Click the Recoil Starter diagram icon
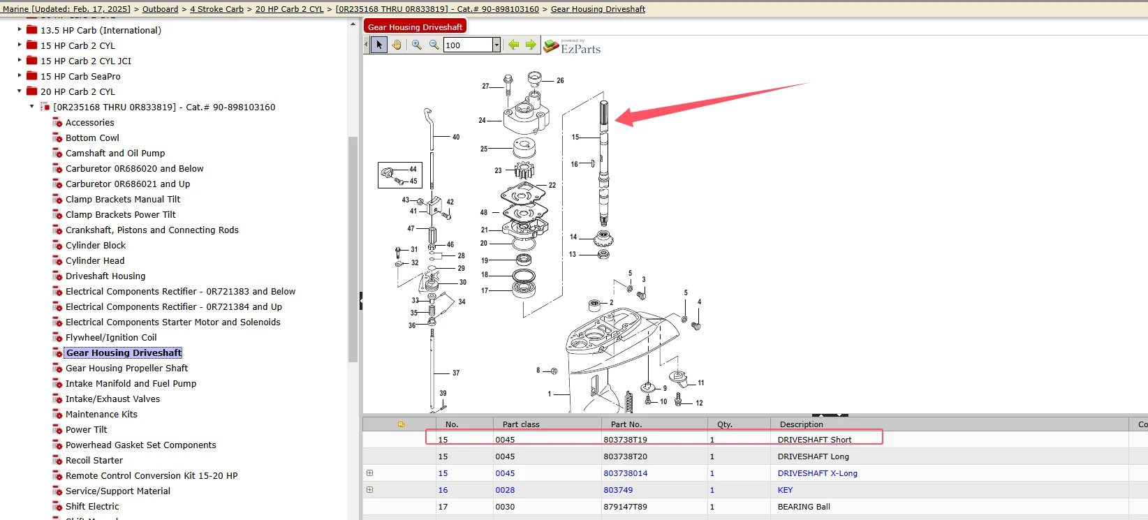Image resolution: width=1148 pixels, height=520 pixels. click(x=57, y=460)
